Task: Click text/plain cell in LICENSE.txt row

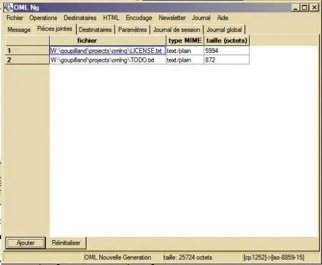Action: point(185,51)
